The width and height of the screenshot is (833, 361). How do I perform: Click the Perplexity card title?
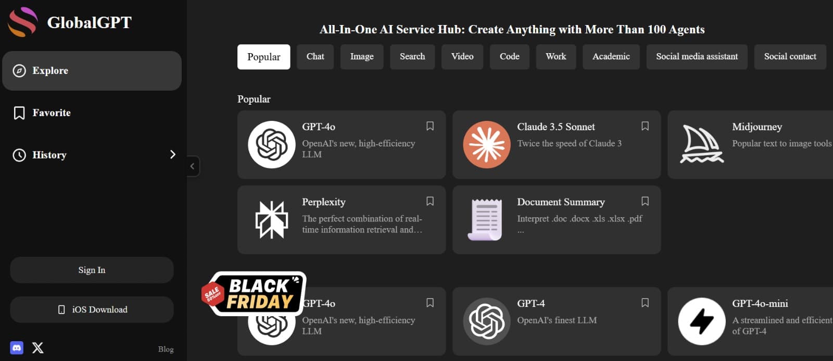click(324, 202)
